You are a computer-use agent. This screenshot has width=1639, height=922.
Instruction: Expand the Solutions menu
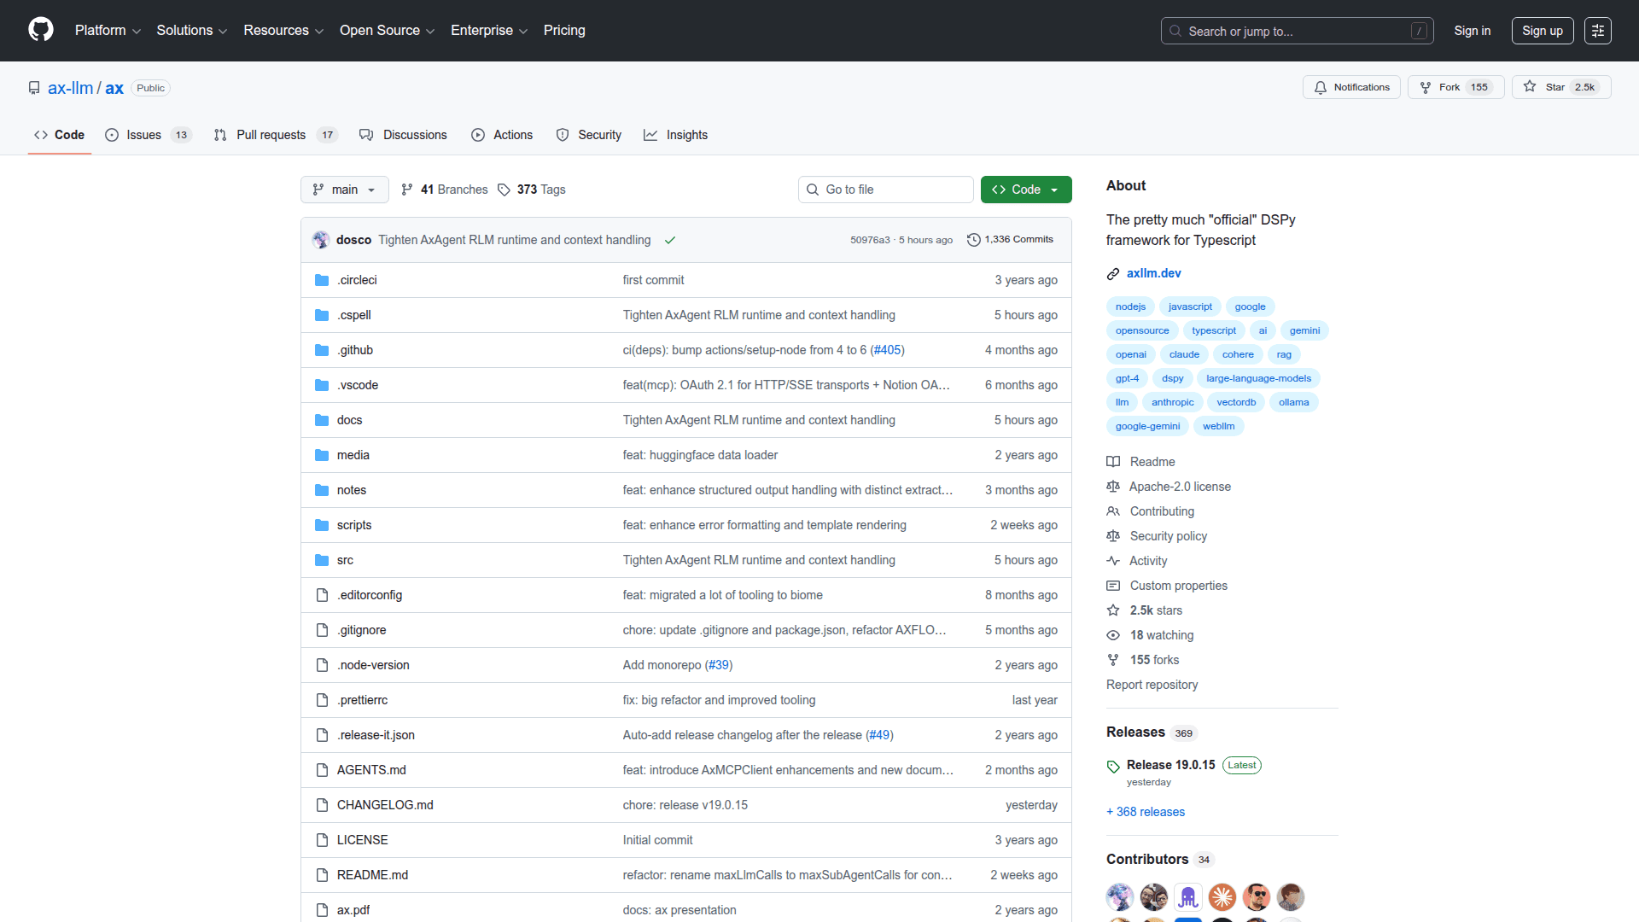pyautogui.click(x=192, y=31)
